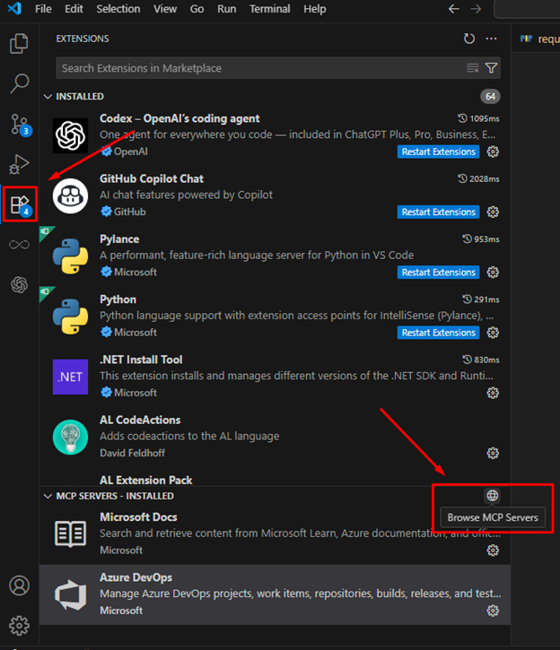
Task: Collapse the INSTALLED section
Action: pos(48,97)
